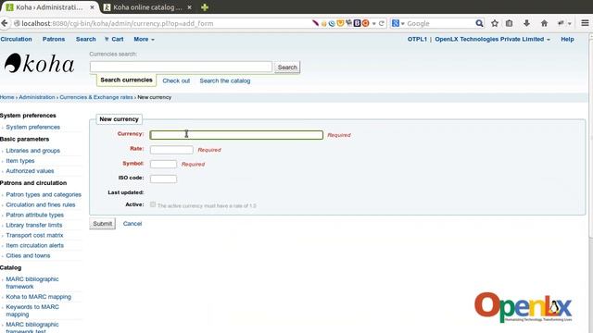Image resolution: width=593 pixels, height=333 pixels.
Task: Open System preferences sidebar link
Action: tap(33, 128)
